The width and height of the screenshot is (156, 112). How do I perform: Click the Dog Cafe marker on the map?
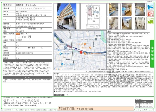[96, 39]
